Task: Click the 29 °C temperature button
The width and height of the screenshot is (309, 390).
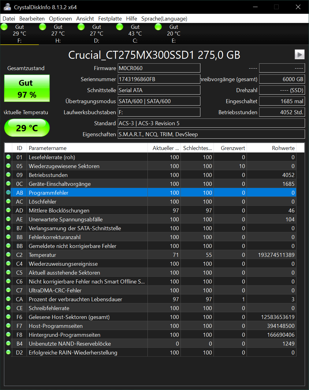Action: click(27, 128)
